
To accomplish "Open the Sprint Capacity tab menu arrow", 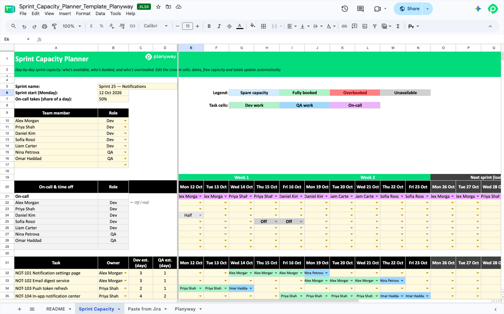I will click(119, 309).
